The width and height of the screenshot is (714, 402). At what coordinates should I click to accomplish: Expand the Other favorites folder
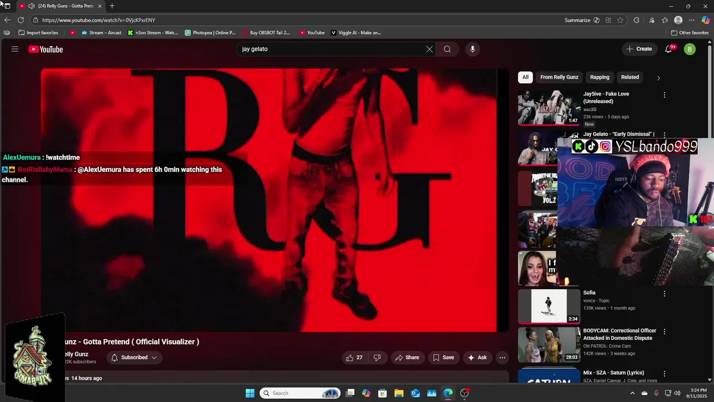click(689, 32)
